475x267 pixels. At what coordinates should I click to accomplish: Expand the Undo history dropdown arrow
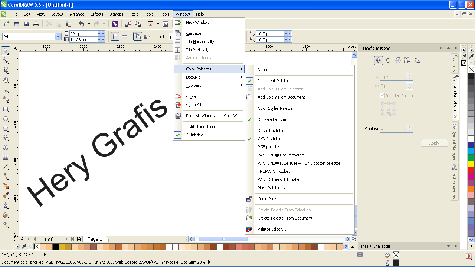[x=89, y=24]
